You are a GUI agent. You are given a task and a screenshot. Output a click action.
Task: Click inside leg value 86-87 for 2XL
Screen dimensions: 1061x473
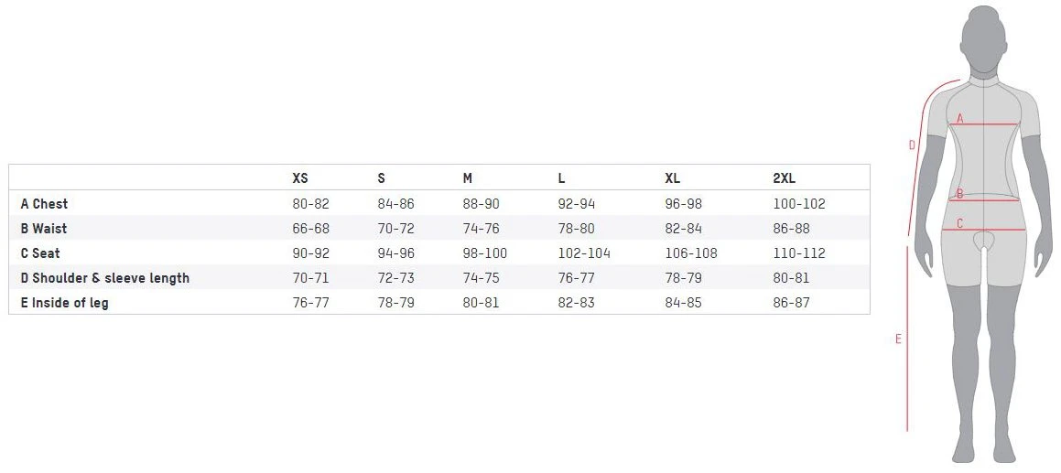point(792,302)
